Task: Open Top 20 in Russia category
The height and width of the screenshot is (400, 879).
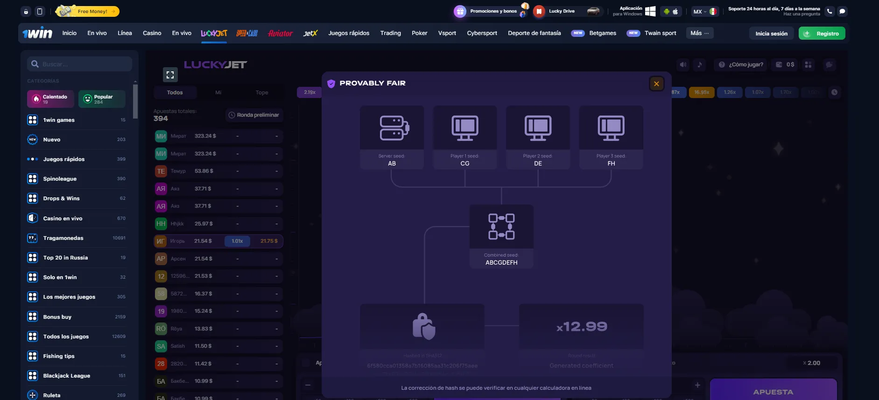Action: [77, 258]
